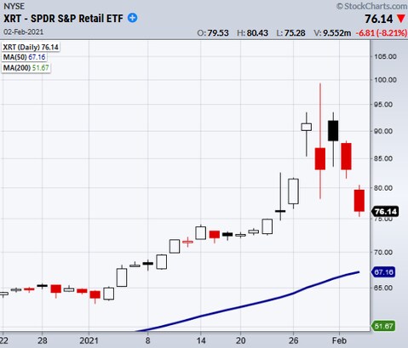Click the volume value V: 9.552m
408x348 pixels.
click(332, 33)
